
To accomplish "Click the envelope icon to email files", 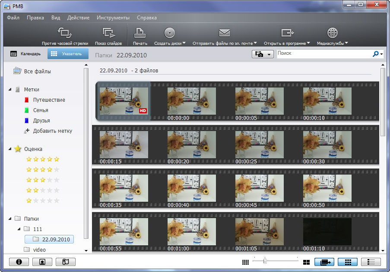I will (x=224, y=32).
